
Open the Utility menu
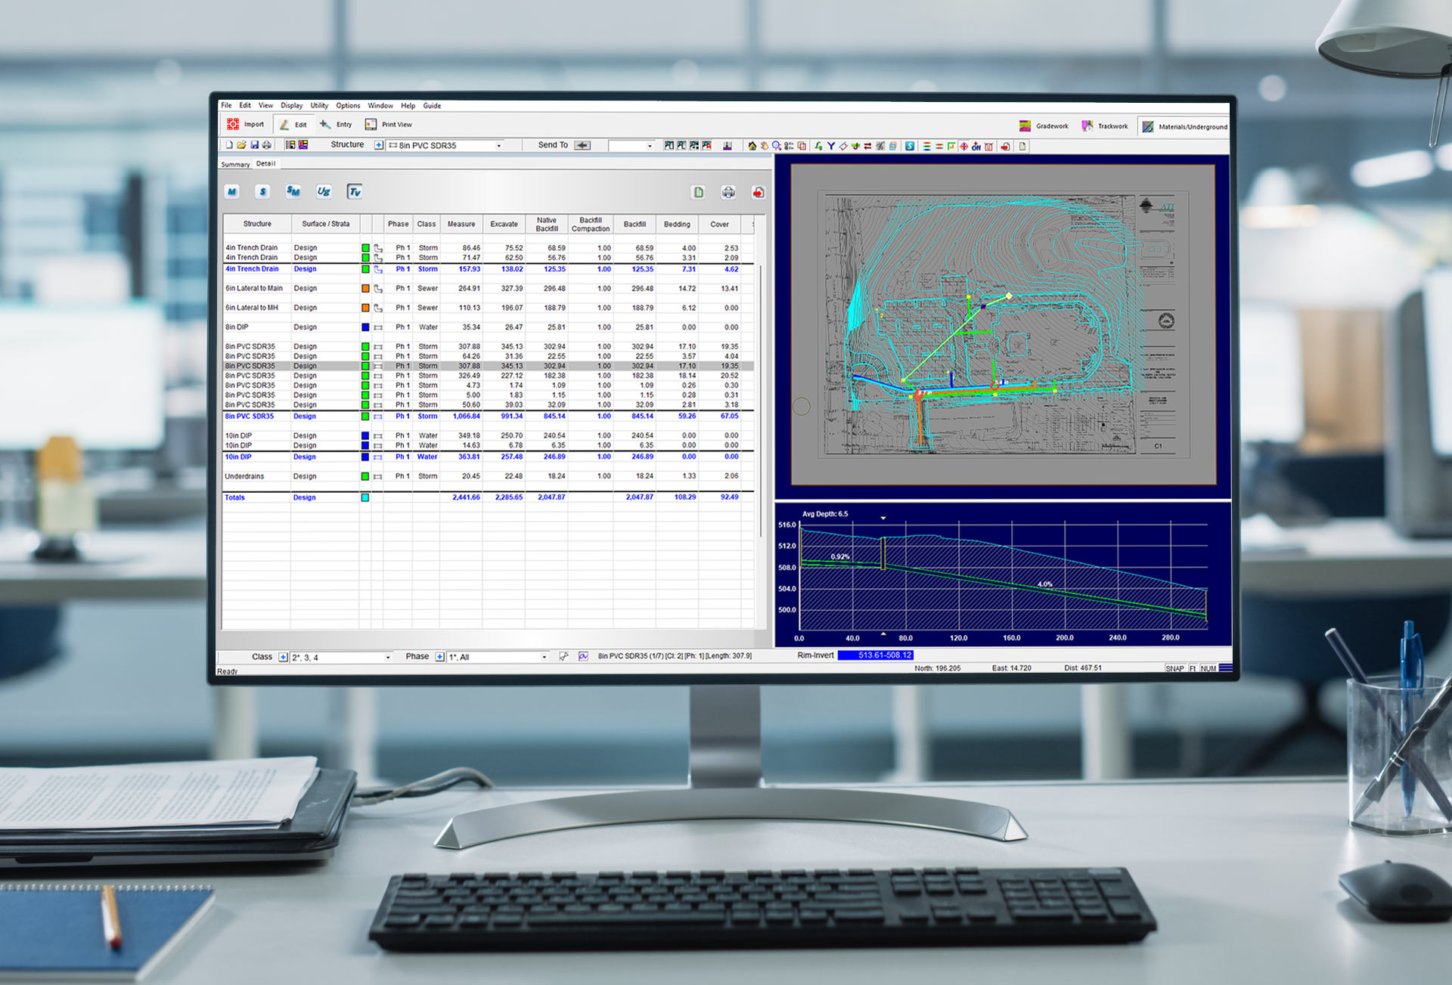[319, 106]
